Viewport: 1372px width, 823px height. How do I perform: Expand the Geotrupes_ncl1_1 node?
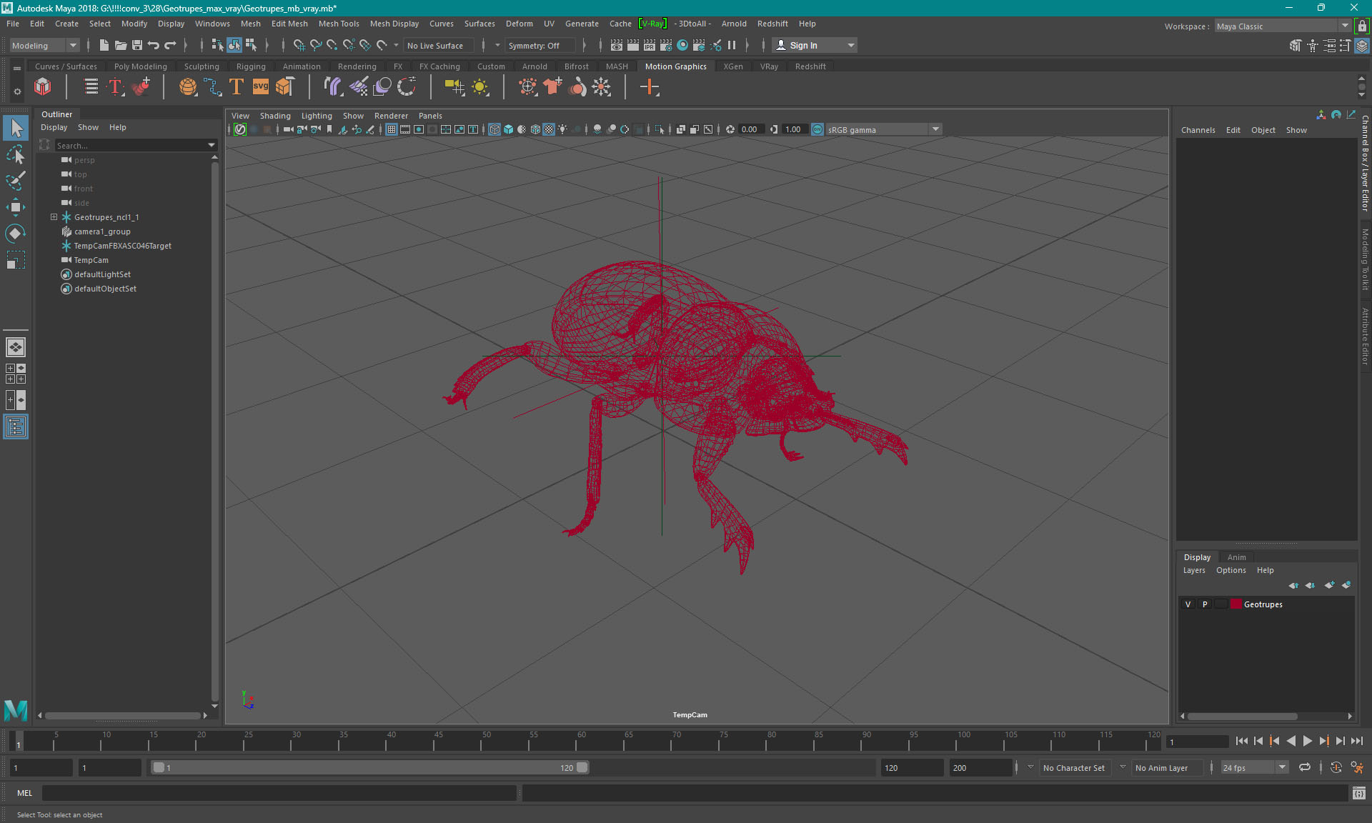pos(54,217)
